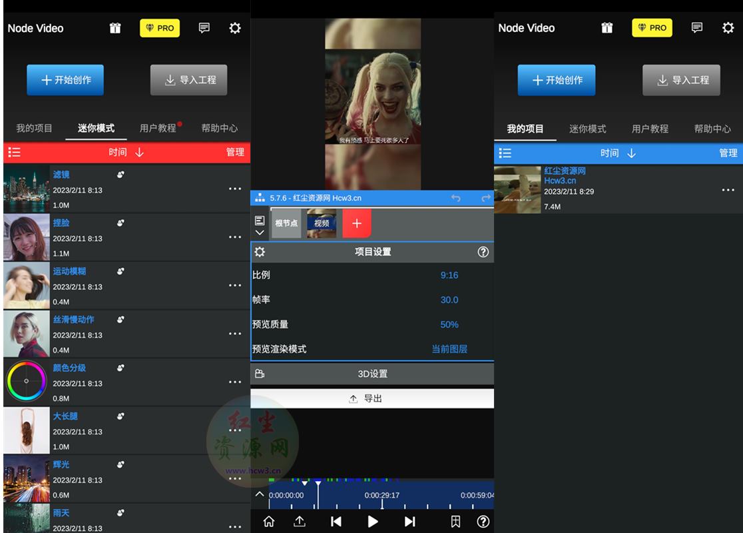
Task: Open more options for 丝滑慢动作 item
Action: (235, 334)
